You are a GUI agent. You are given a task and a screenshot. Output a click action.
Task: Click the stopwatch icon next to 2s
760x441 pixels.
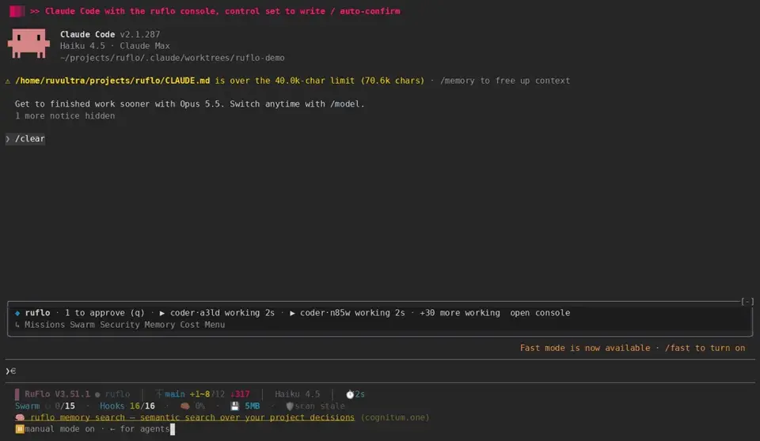point(349,394)
